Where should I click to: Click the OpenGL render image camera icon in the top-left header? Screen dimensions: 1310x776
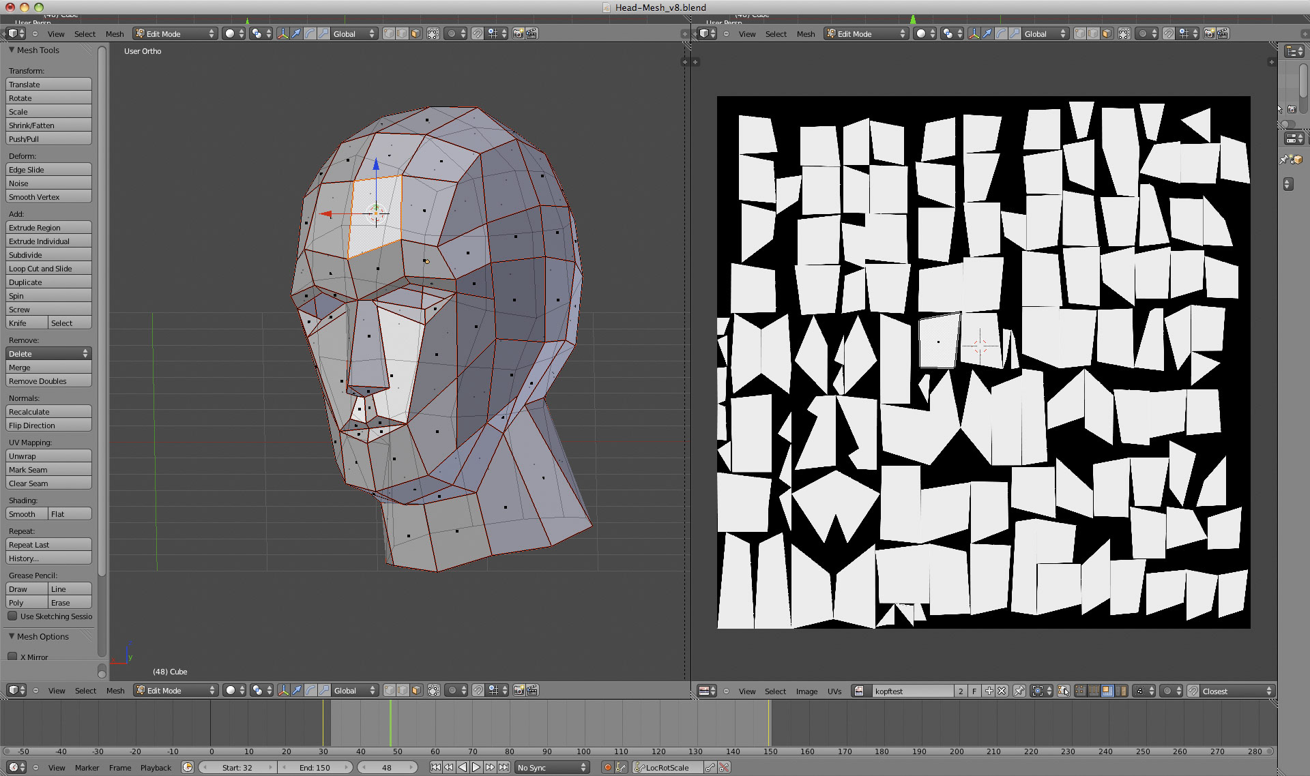pos(519,33)
